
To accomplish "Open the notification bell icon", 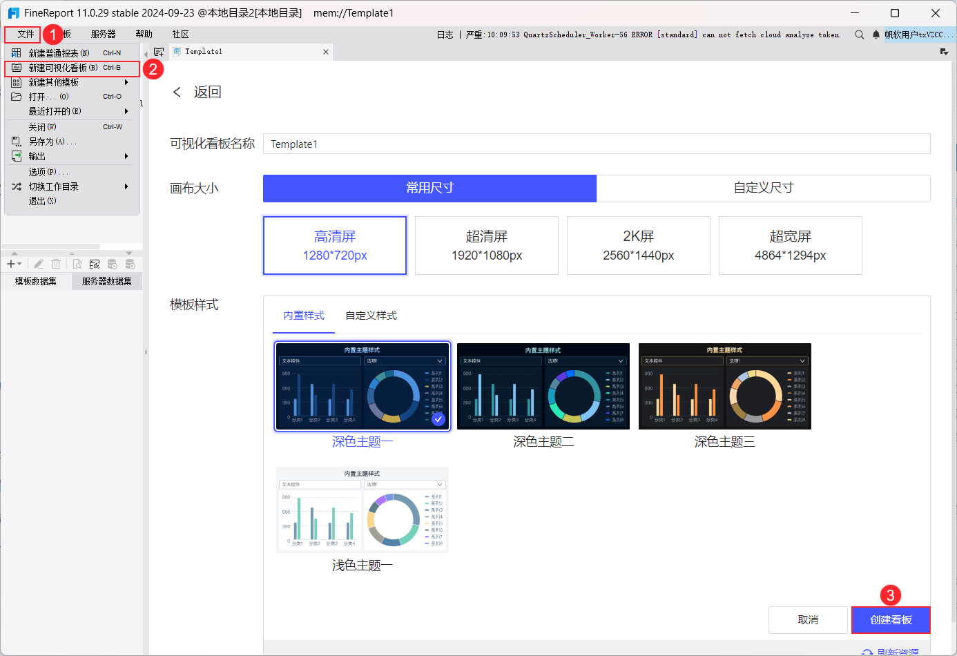I will pos(876,35).
